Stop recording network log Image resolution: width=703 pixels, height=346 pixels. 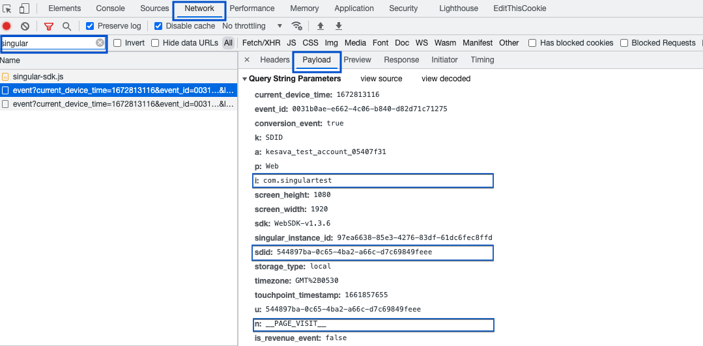coord(7,26)
